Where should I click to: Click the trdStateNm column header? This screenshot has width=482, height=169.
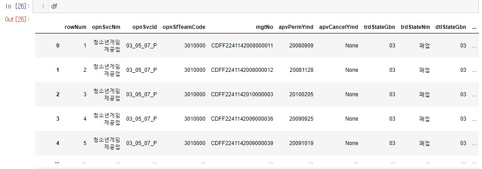(415, 27)
